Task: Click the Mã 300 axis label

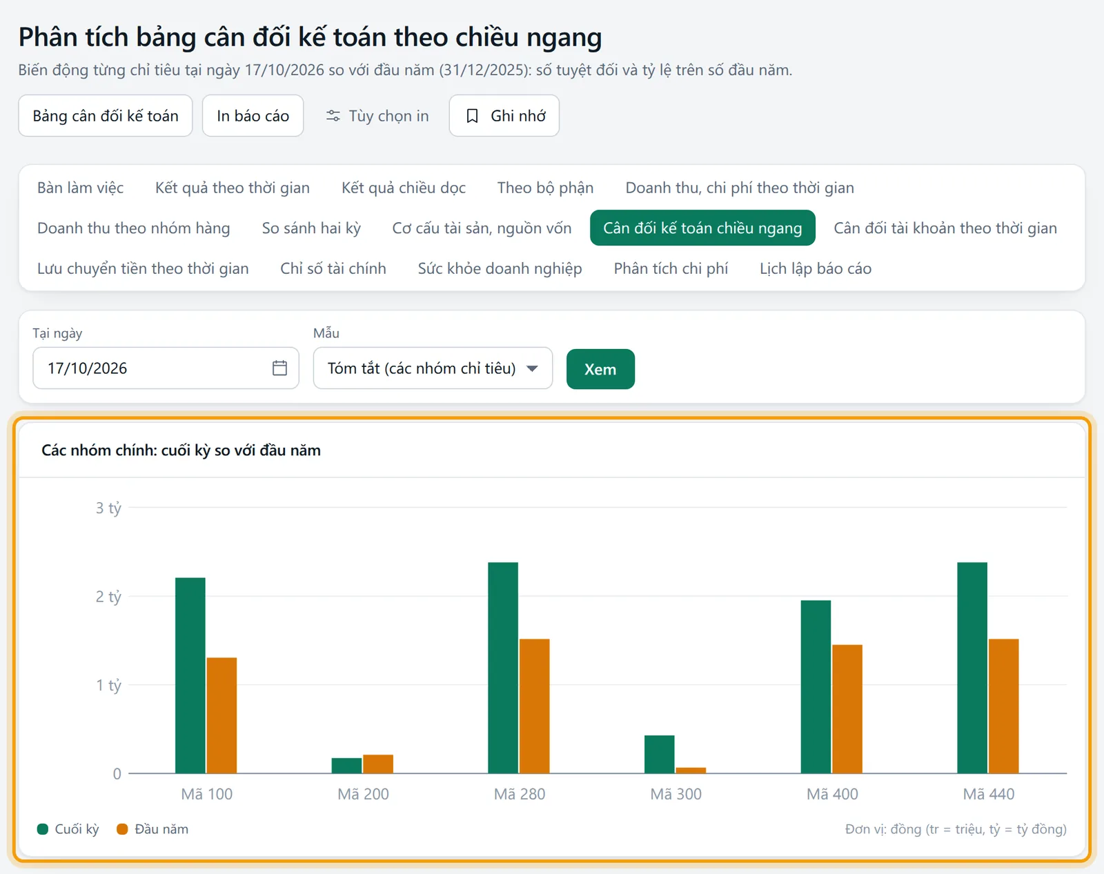Action: coord(676,794)
